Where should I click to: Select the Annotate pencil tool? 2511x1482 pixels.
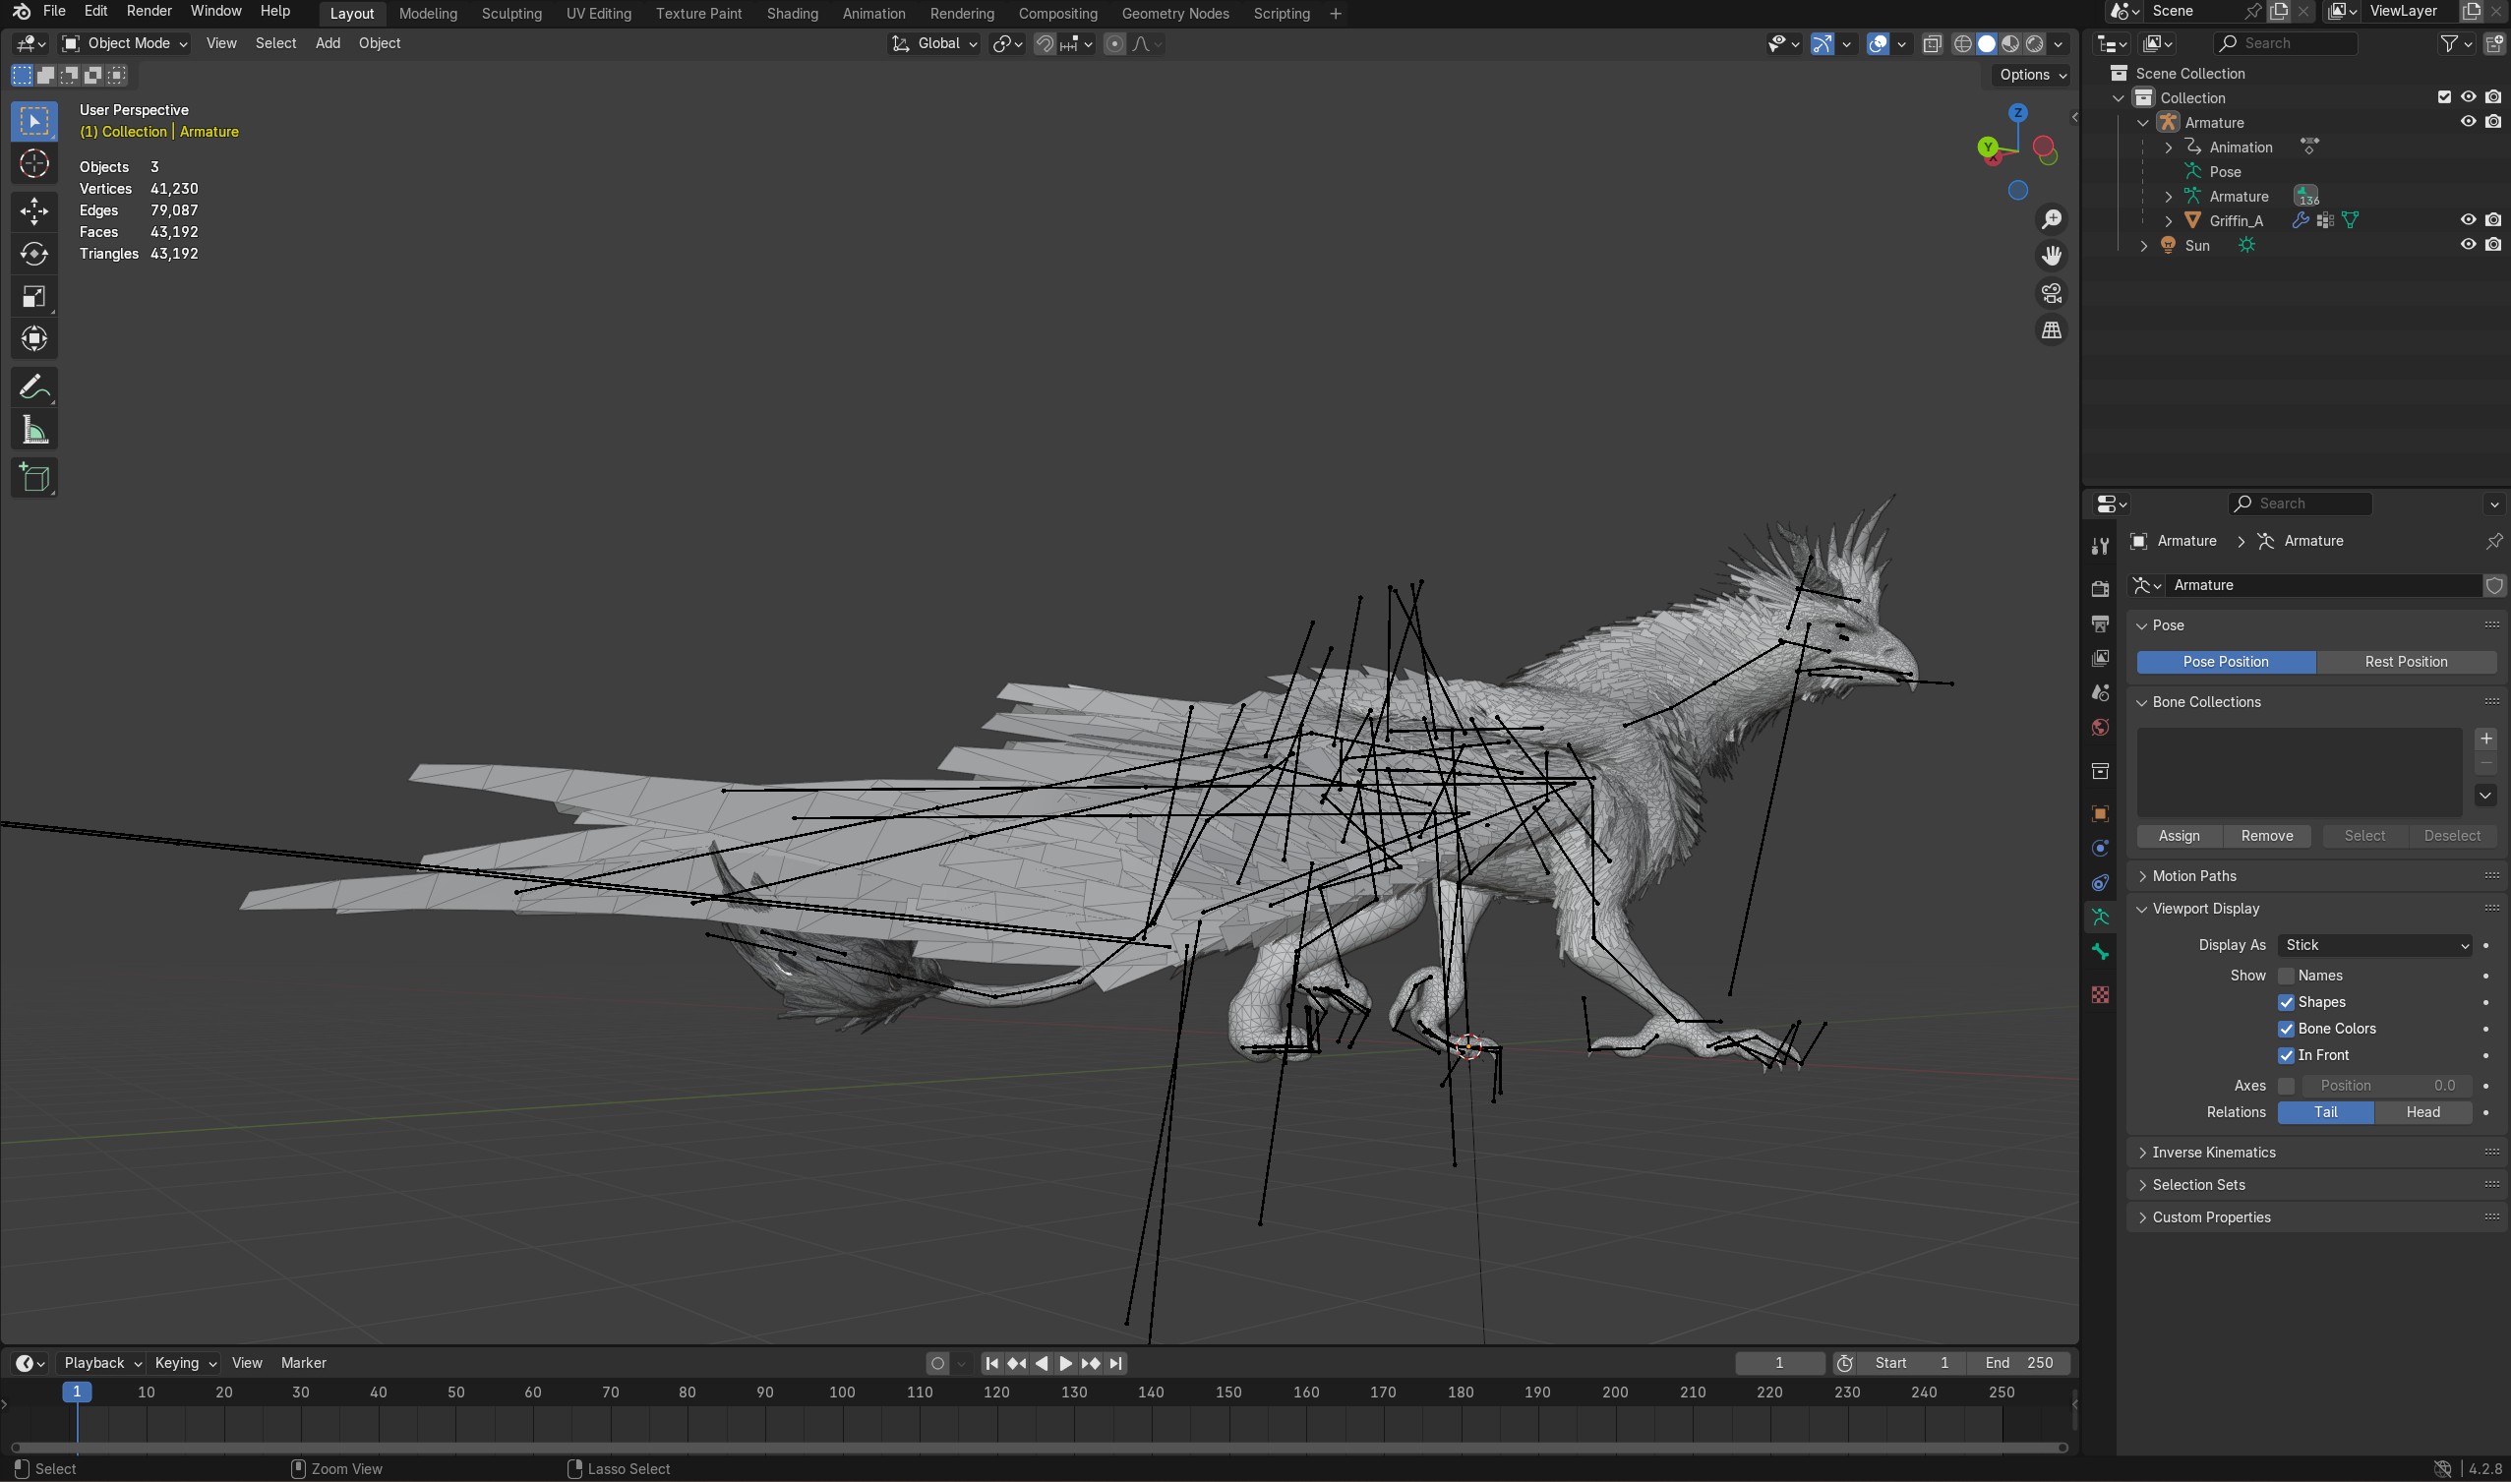pyautogui.click(x=34, y=387)
